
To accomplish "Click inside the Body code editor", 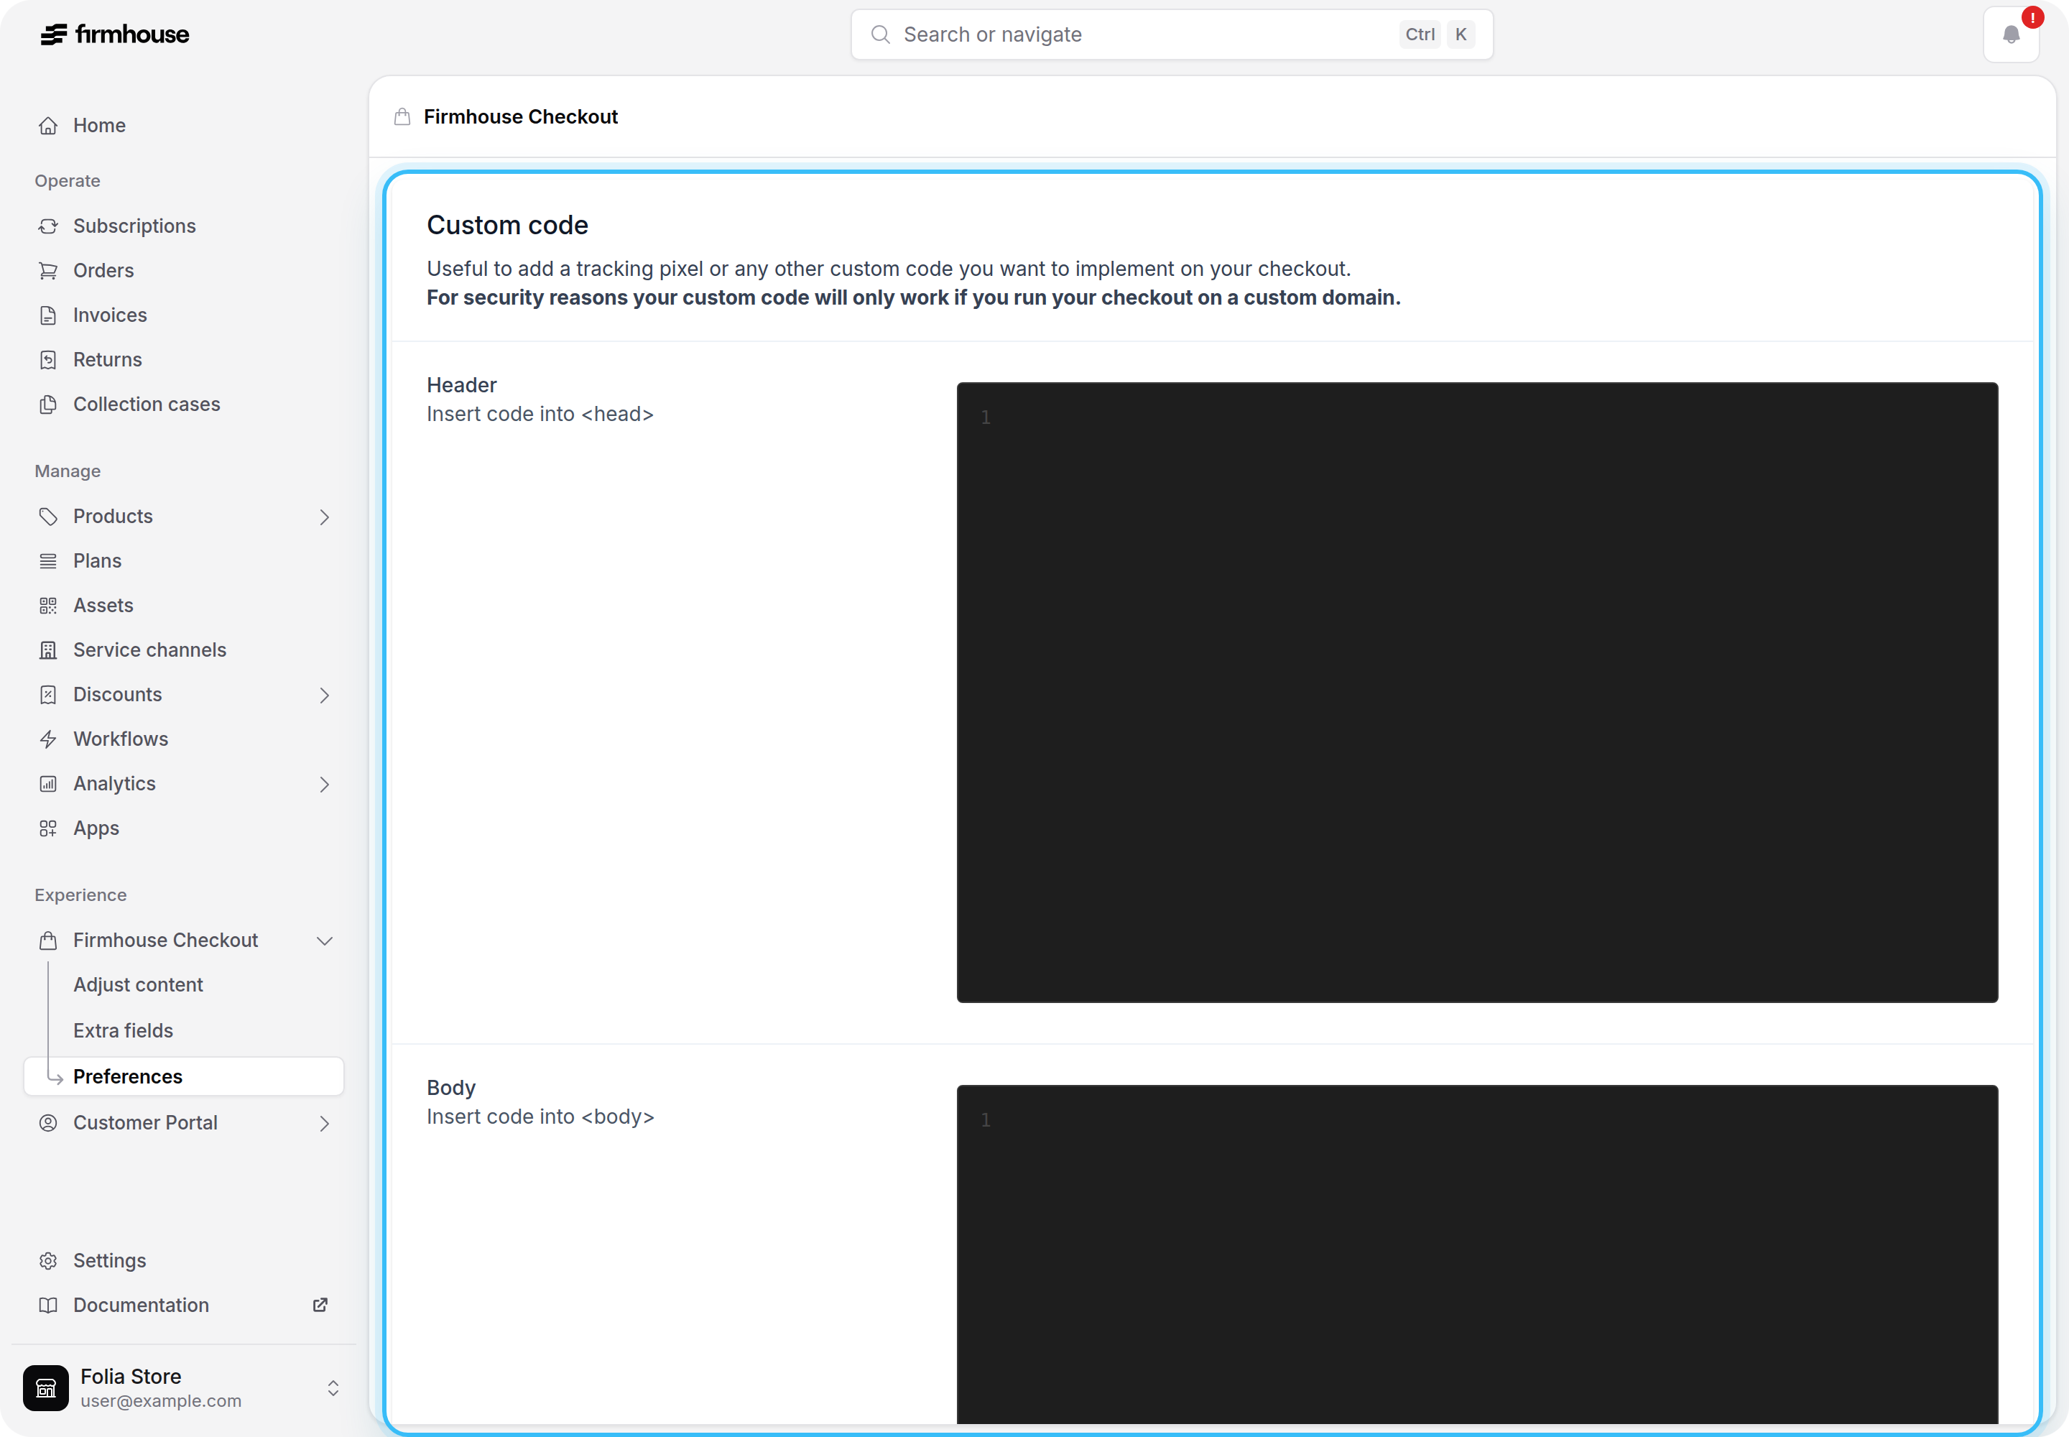I will pyautogui.click(x=1476, y=1255).
